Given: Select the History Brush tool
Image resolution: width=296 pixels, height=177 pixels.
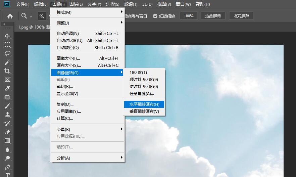Looking at the screenshot, I should click(7, 123).
